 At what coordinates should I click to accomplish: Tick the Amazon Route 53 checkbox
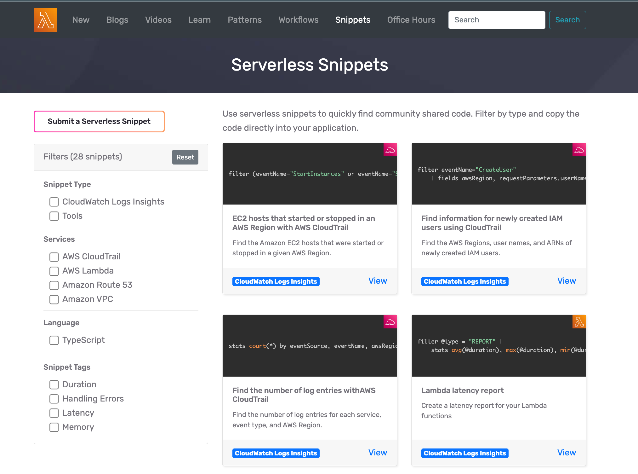click(54, 285)
